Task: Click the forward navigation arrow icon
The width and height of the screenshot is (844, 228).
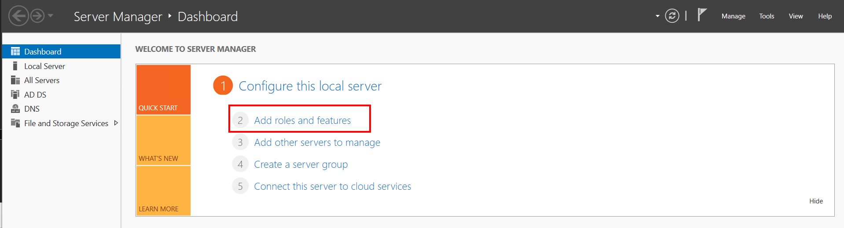Action: click(x=37, y=16)
